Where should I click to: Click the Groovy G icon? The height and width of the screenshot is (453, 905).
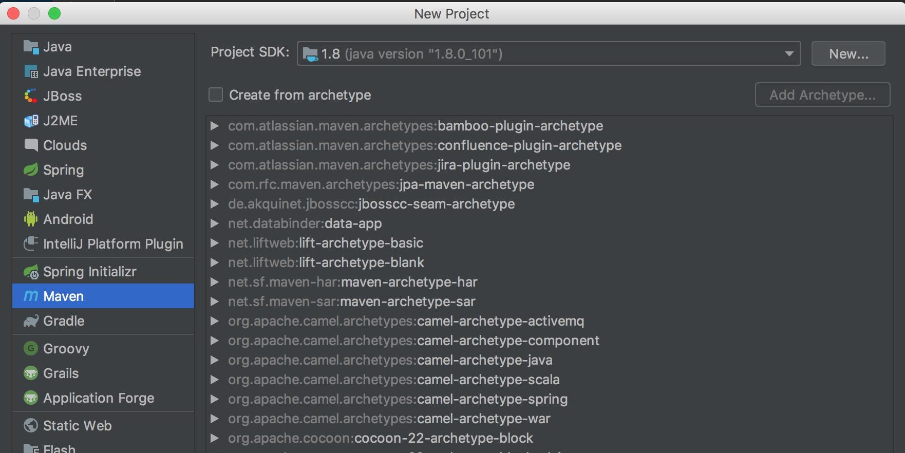pos(31,348)
